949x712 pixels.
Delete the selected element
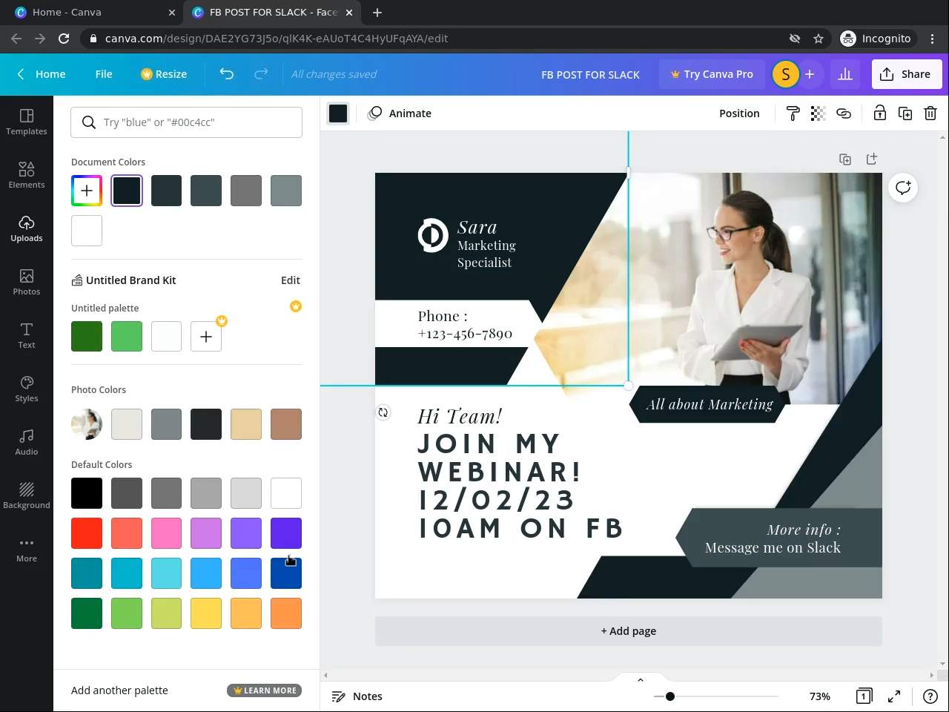point(930,113)
